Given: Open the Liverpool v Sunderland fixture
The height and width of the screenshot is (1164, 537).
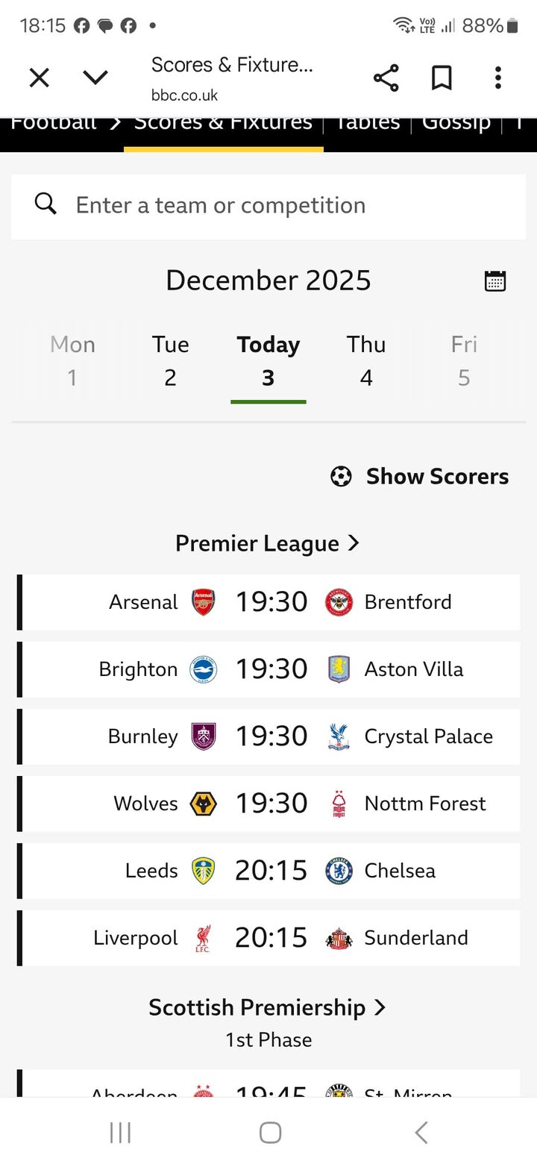Looking at the screenshot, I should point(270,938).
